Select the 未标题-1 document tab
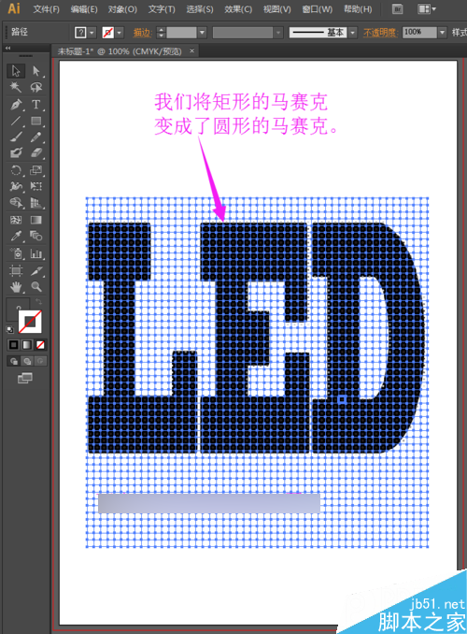Screen dimensions: 467x634 point(120,51)
